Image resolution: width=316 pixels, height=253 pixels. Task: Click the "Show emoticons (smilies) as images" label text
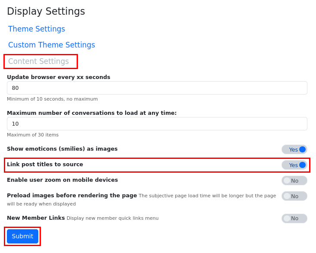pos(62,149)
